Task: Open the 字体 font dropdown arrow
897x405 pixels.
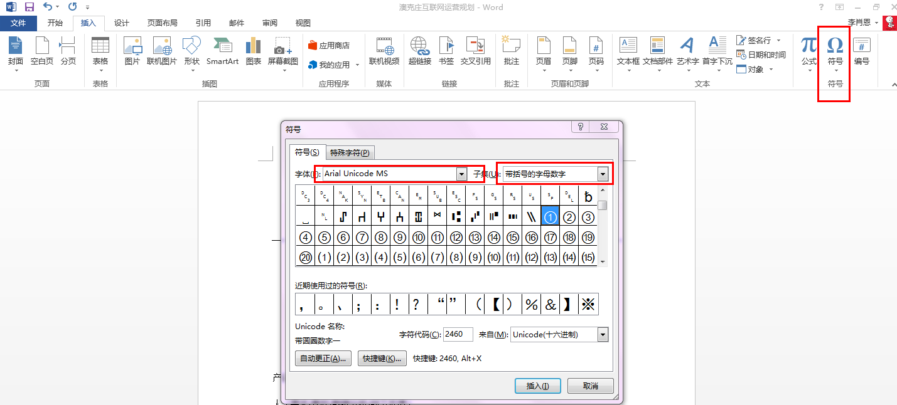Action: 462,174
